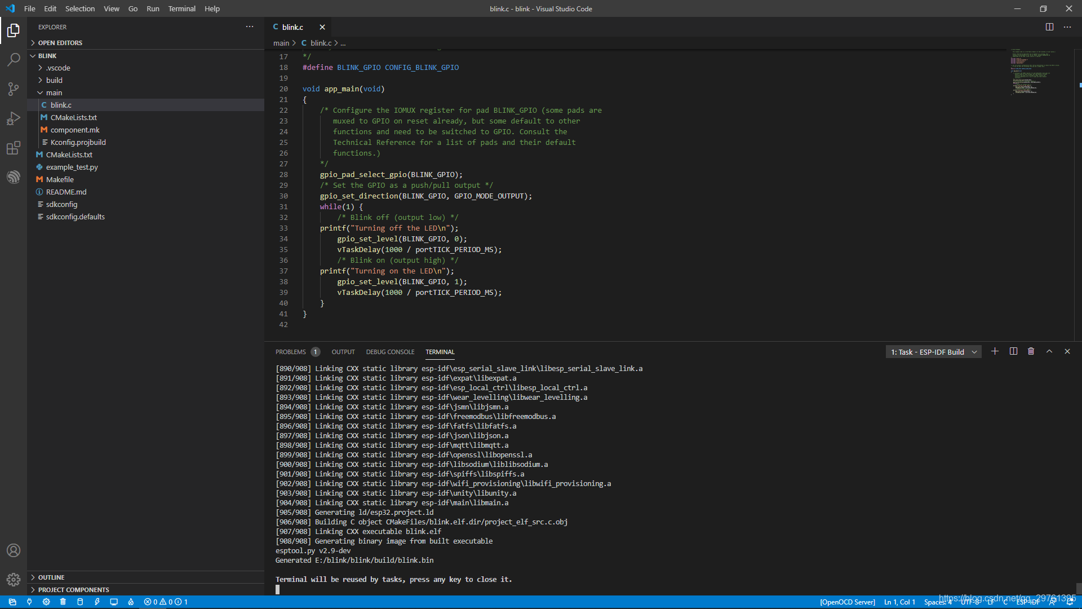Open sdkconfig.defaults file
This screenshot has width=1082, height=609.
pos(145,217)
